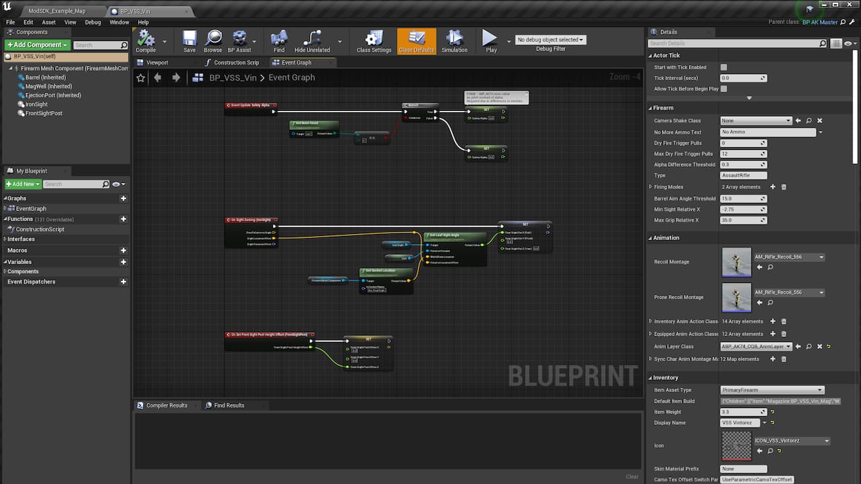Collapse the Actor Tick section
The height and width of the screenshot is (484, 861).
coord(650,55)
